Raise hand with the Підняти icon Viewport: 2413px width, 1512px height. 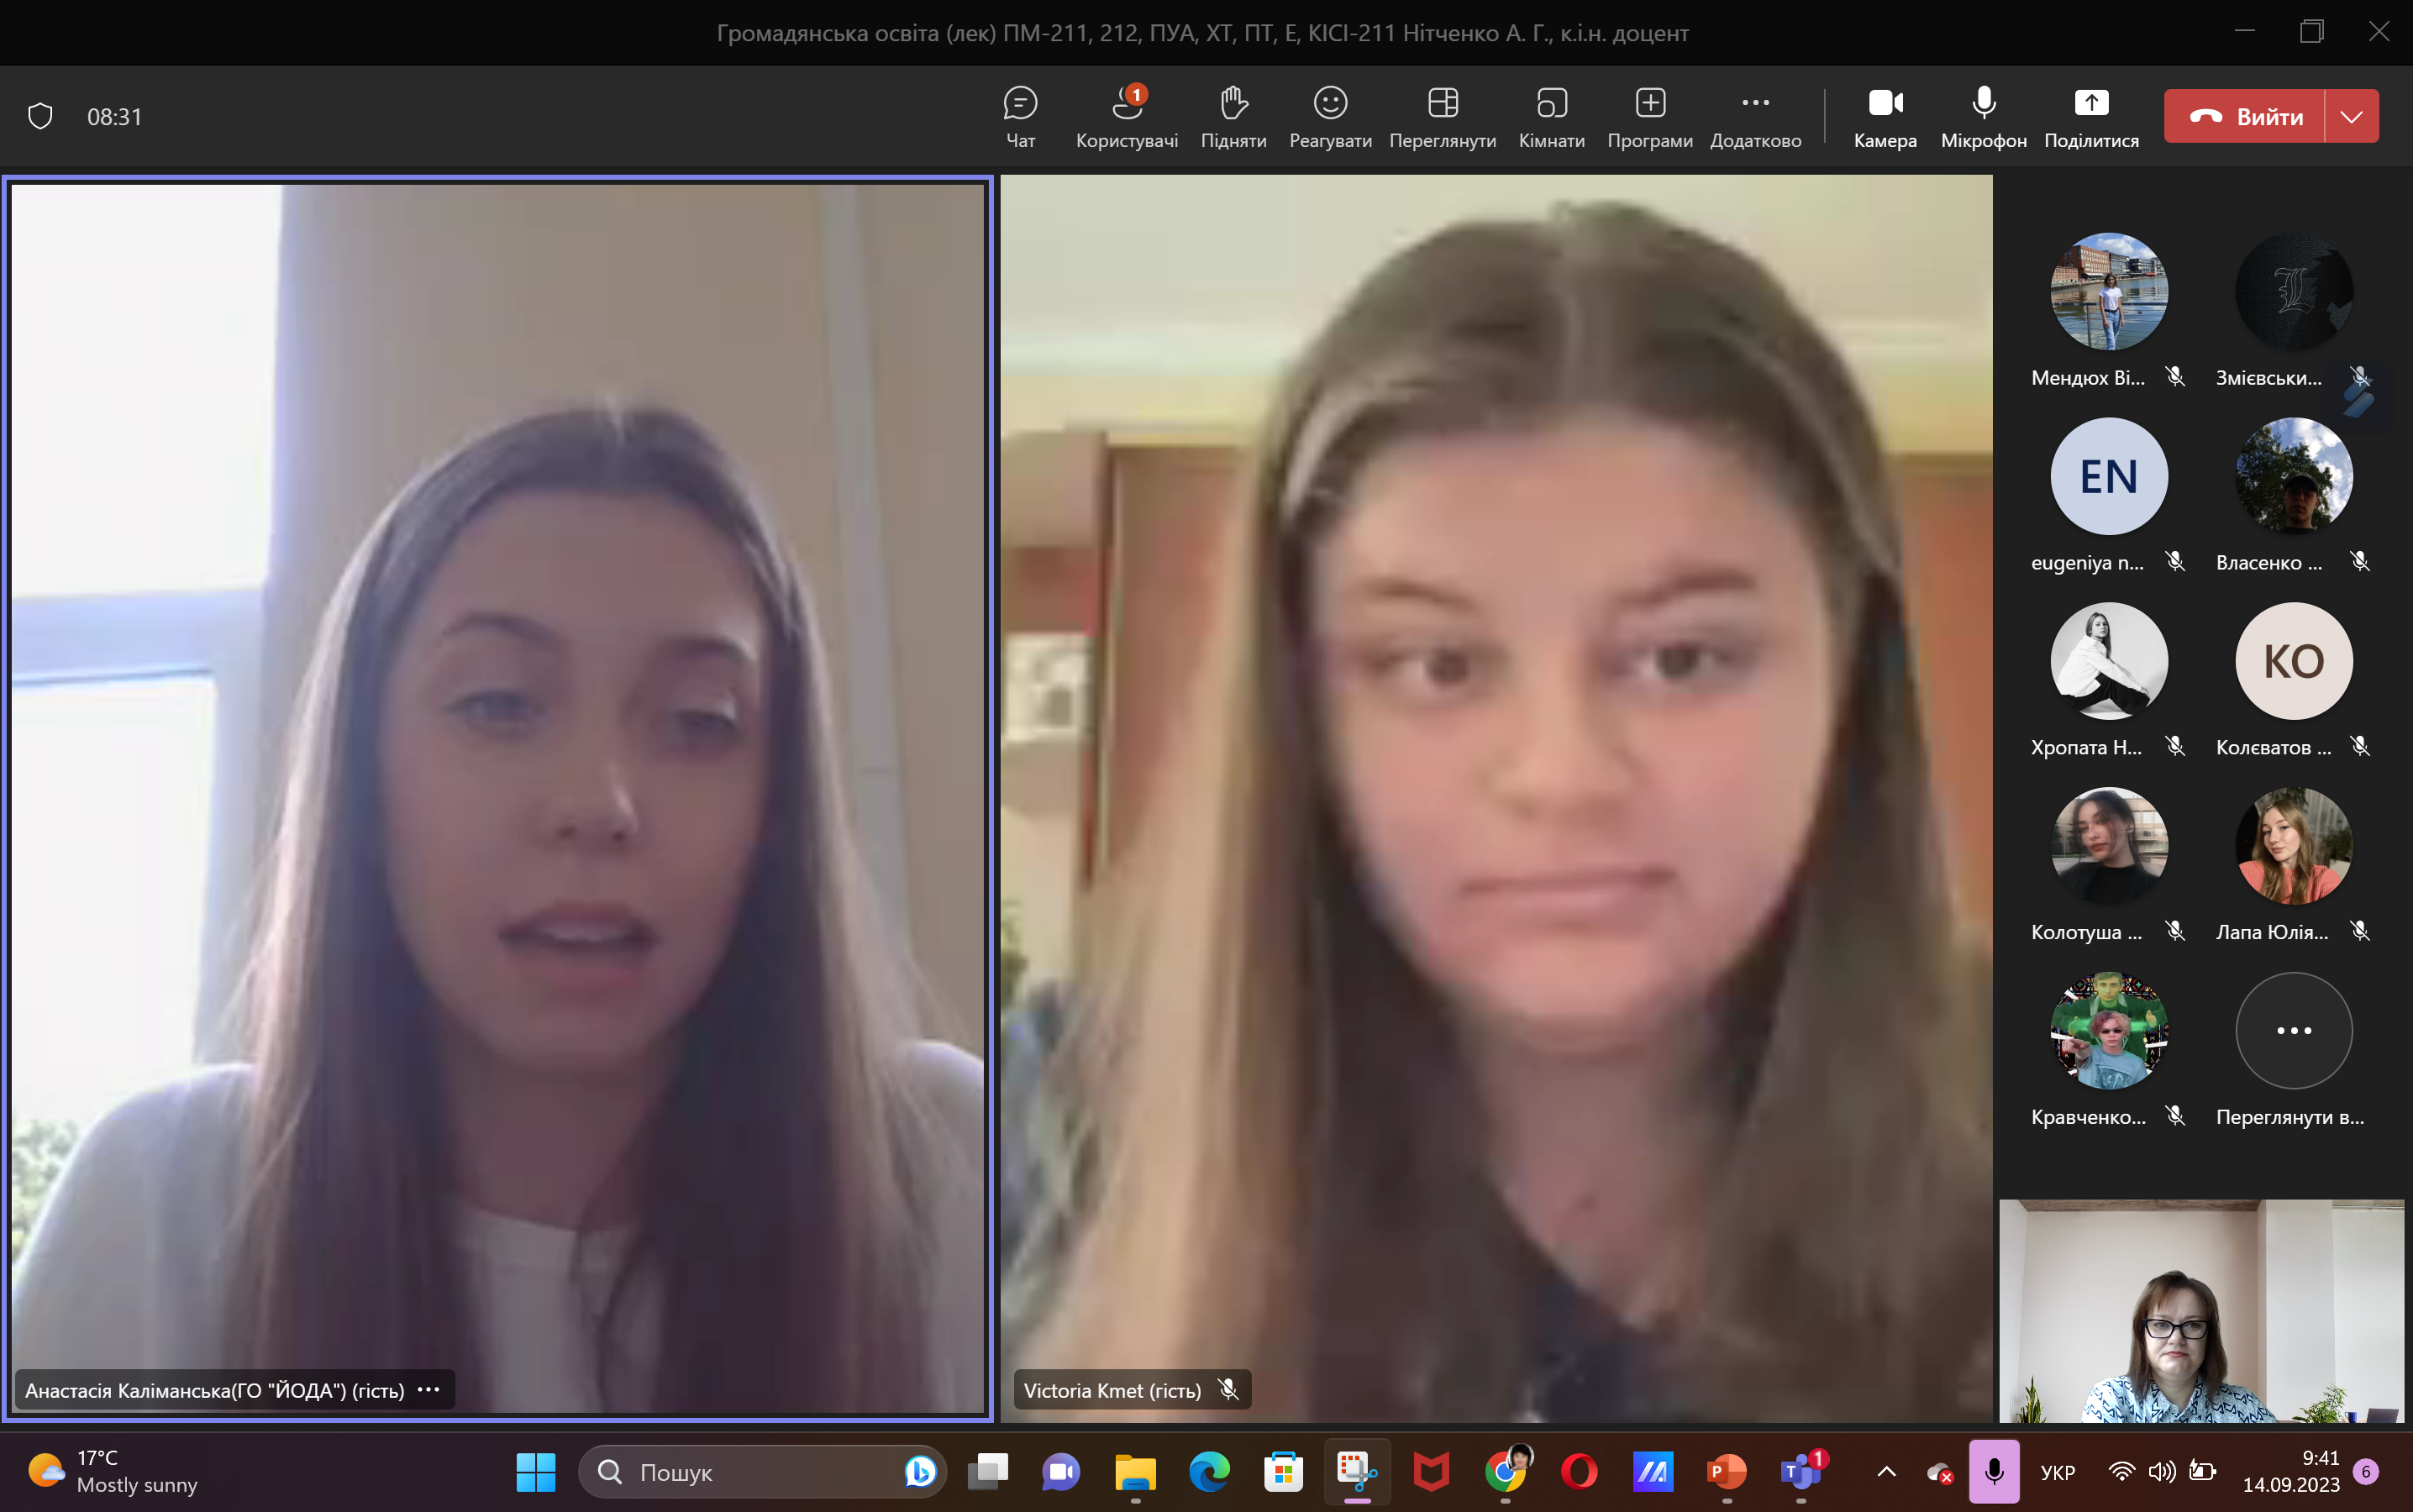tap(1232, 116)
